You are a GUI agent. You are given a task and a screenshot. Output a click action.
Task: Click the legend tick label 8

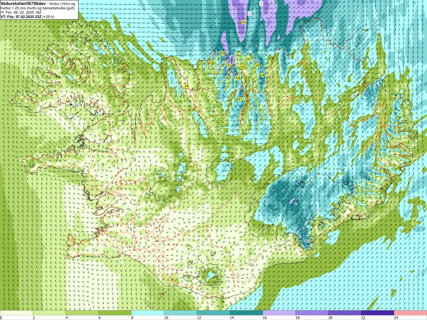(132, 318)
